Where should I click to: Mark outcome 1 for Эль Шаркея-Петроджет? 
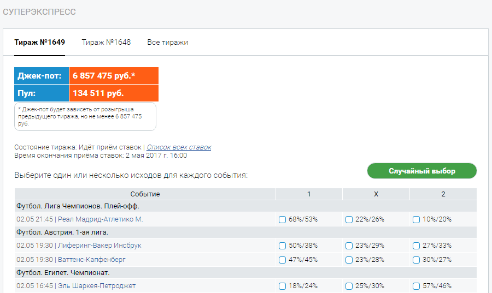coord(283,286)
